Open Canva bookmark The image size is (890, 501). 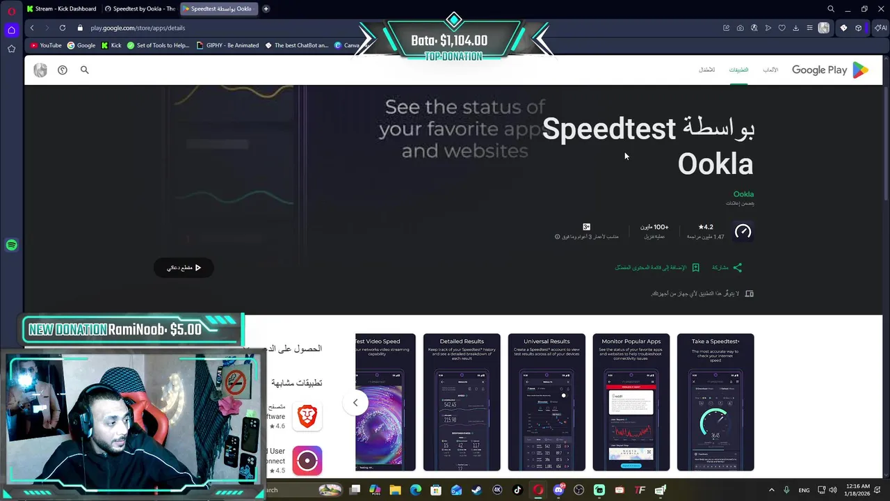point(346,45)
